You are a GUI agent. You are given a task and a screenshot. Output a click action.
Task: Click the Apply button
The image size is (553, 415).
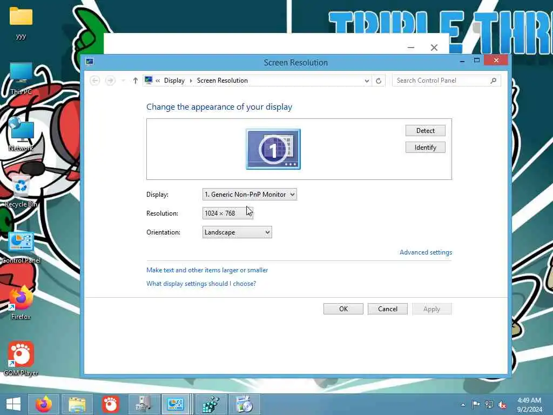431,309
